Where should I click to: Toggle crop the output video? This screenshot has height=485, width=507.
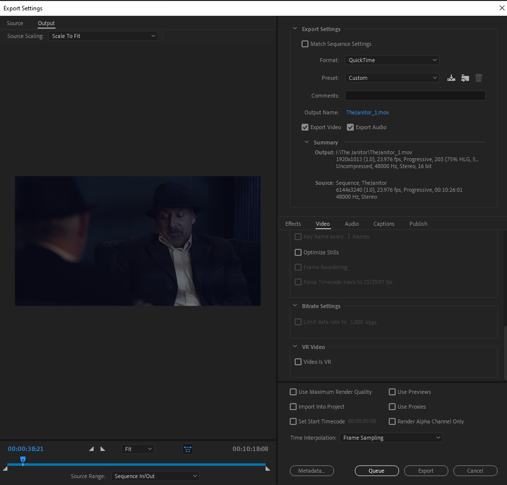187,449
